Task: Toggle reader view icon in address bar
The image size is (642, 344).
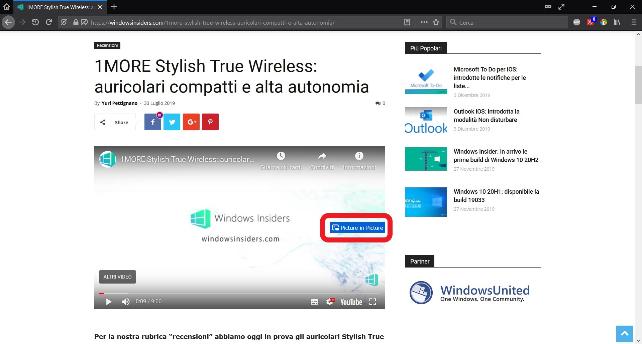Action: pos(407,22)
